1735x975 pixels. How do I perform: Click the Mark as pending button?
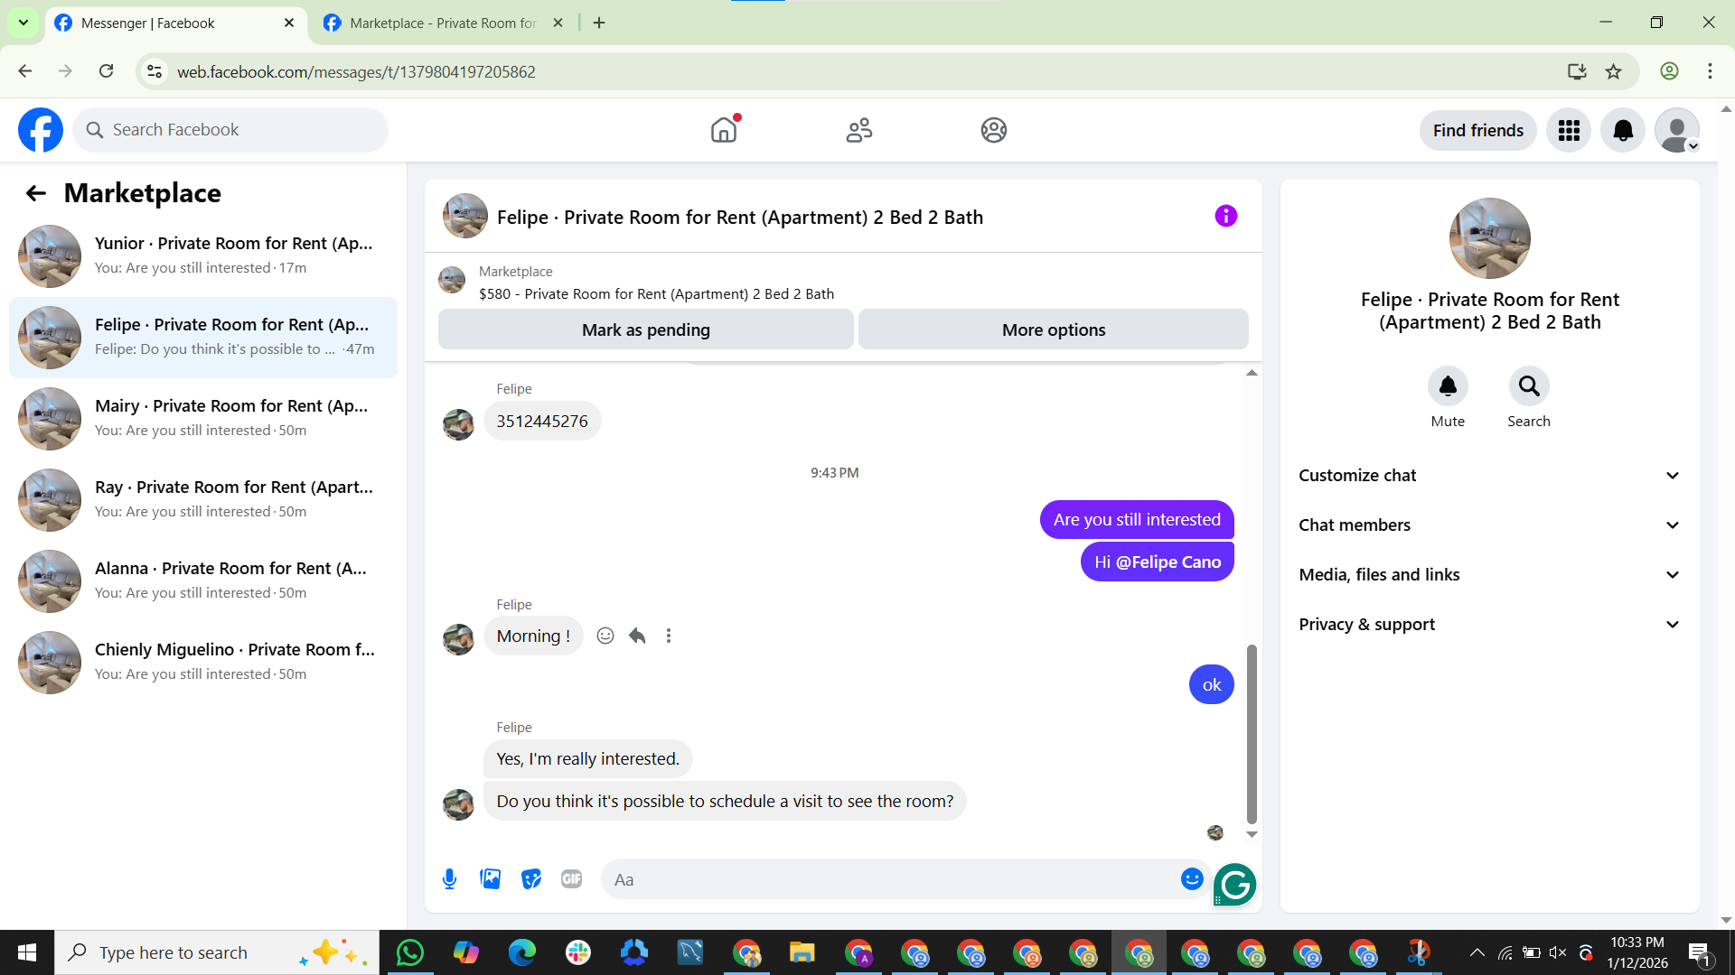pos(645,330)
